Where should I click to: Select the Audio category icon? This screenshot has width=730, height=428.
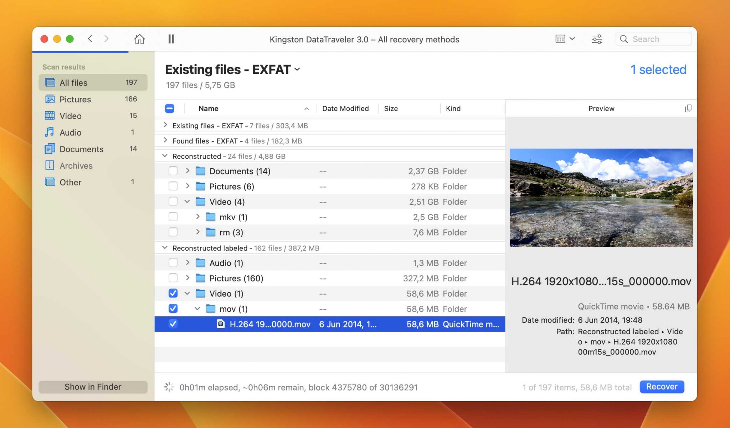pyautogui.click(x=50, y=132)
